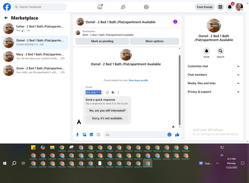Click the GIF icon in composer

99,135
